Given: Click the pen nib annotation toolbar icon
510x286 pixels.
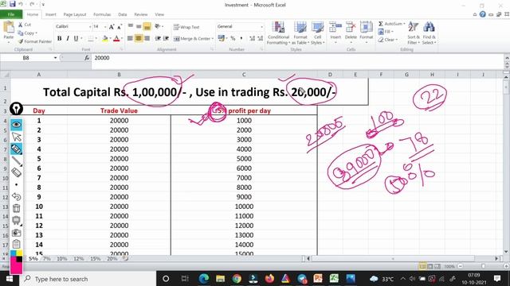Looking at the screenshot, I should [x=16, y=109].
